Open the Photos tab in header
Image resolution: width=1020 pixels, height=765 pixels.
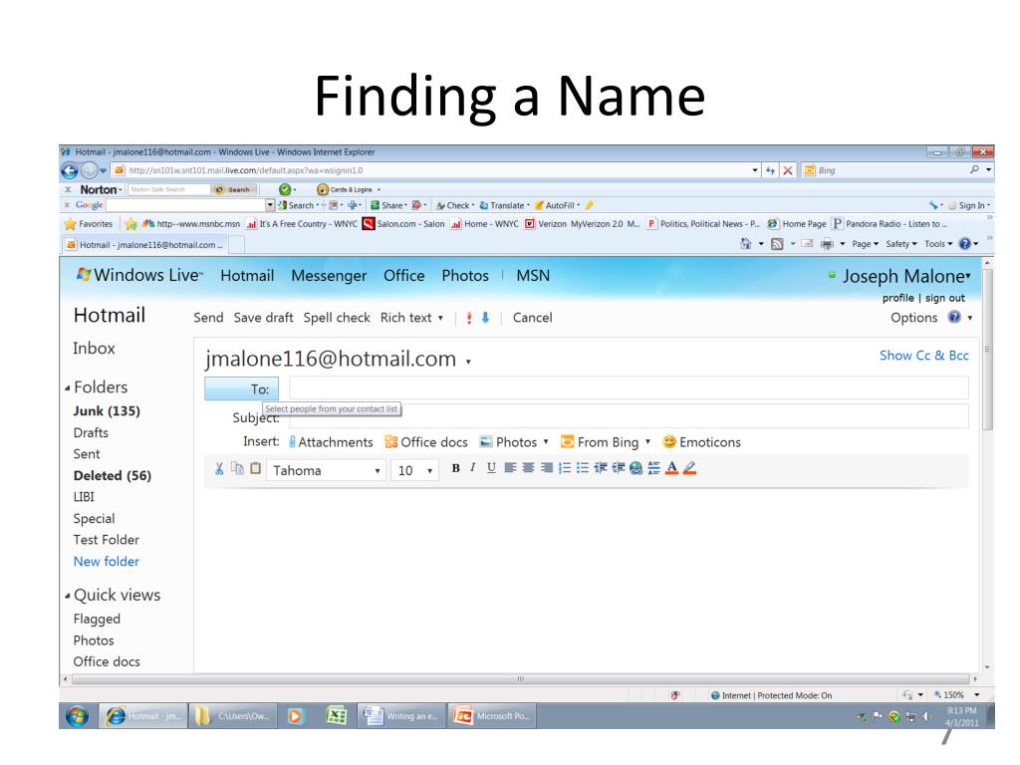click(x=465, y=276)
